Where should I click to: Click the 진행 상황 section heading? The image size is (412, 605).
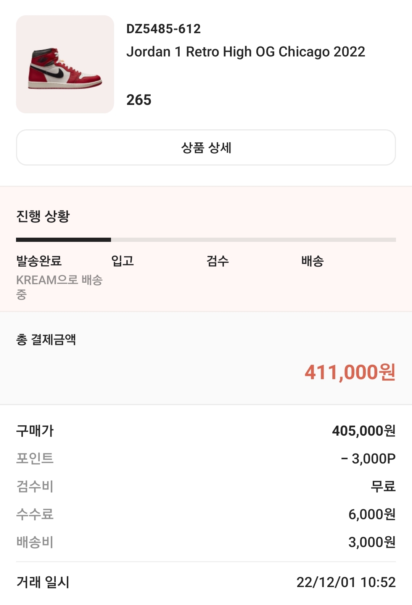(x=43, y=216)
